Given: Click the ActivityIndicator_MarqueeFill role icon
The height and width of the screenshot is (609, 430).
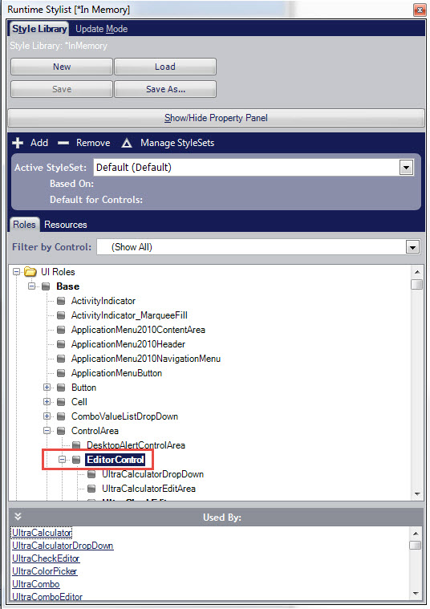Looking at the screenshot, I should pyautogui.click(x=61, y=315).
